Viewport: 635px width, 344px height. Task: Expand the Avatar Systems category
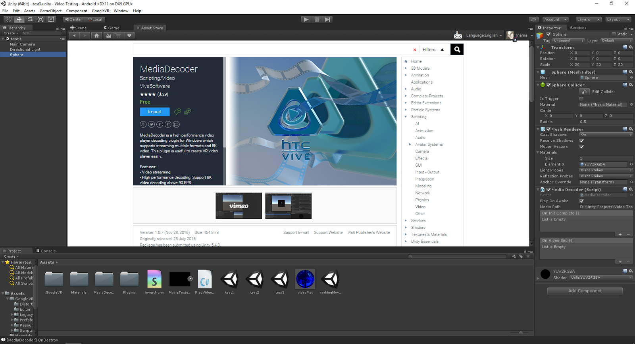pyautogui.click(x=410, y=144)
